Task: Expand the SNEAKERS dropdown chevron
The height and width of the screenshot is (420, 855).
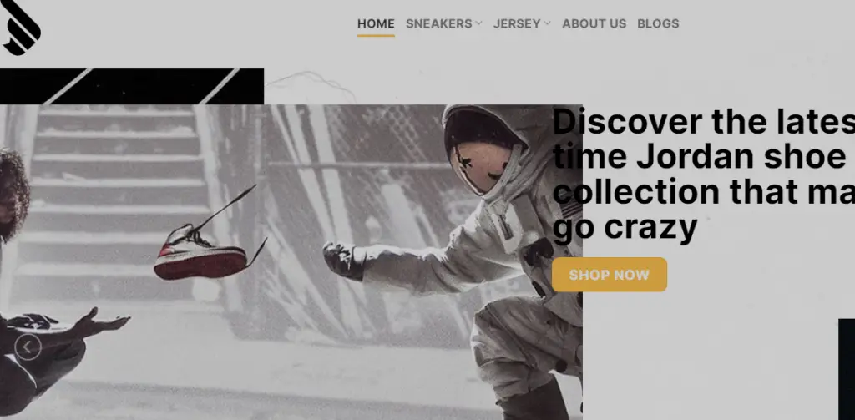Action: [478, 23]
